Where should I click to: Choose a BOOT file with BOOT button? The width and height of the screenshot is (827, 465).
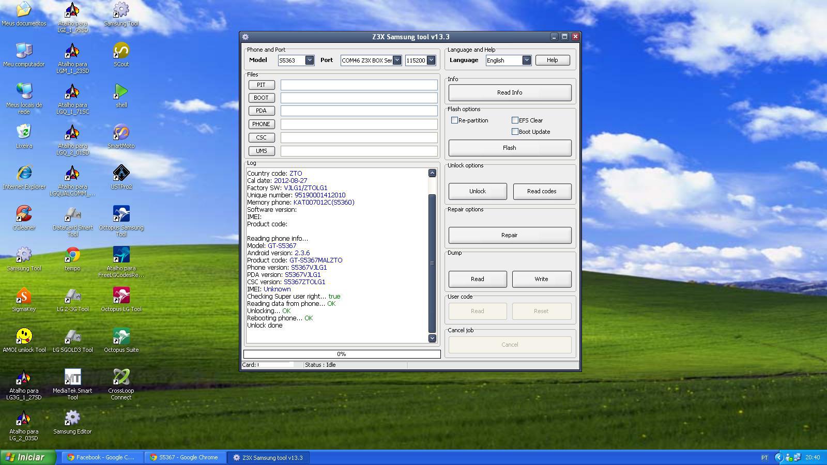(x=261, y=98)
